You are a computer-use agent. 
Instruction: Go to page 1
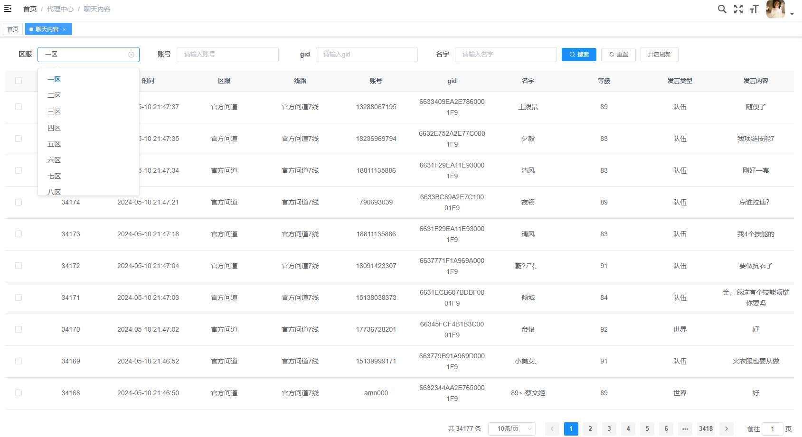(x=571, y=428)
